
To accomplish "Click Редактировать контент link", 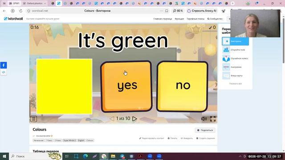I will click(151, 138).
